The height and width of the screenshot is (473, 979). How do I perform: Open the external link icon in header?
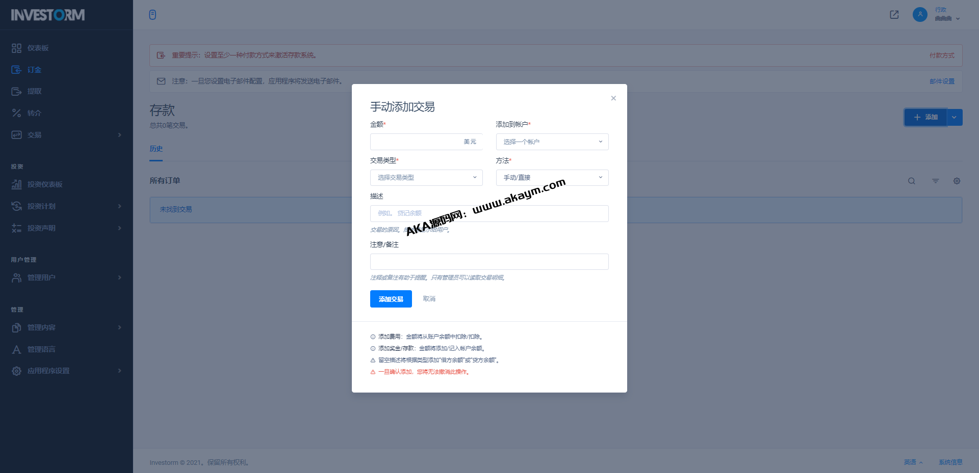pyautogui.click(x=894, y=15)
